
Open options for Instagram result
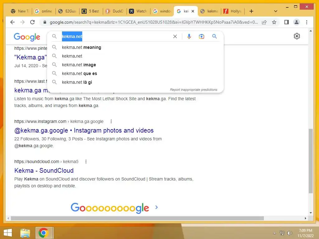coord(111,121)
